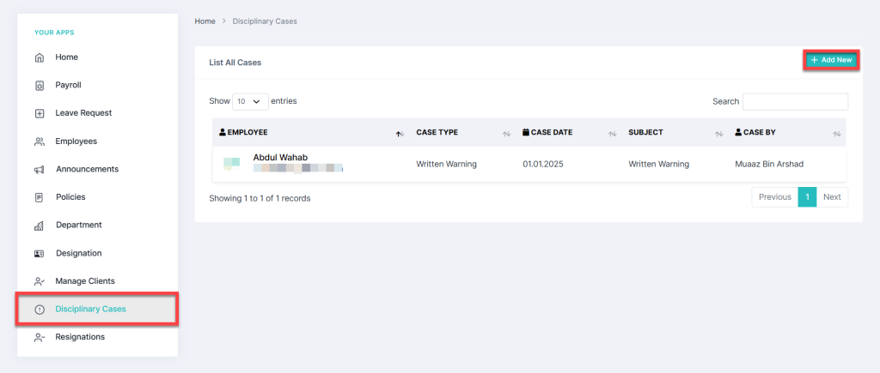This screenshot has height=373, width=880.
Task: Sort table by Employee column arrows
Action: (x=400, y=133)
